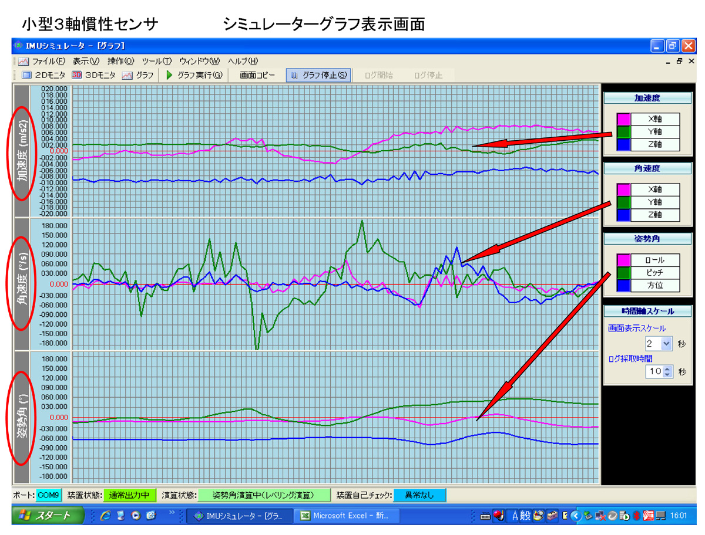Stop the graph with グラフ停止(S)

(x=319, y=75)
